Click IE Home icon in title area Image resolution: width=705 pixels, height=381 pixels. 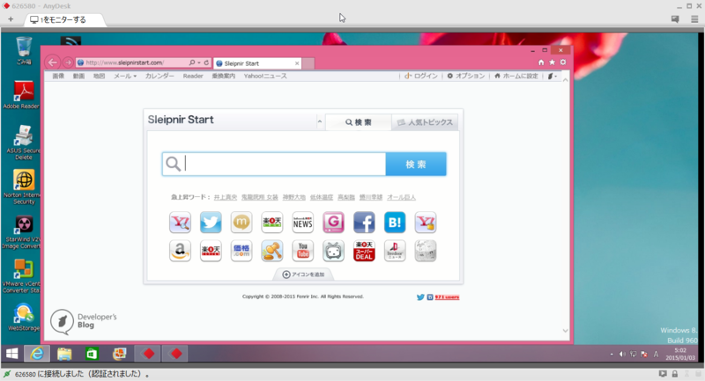pyautogui.click(x=541, y=62)
